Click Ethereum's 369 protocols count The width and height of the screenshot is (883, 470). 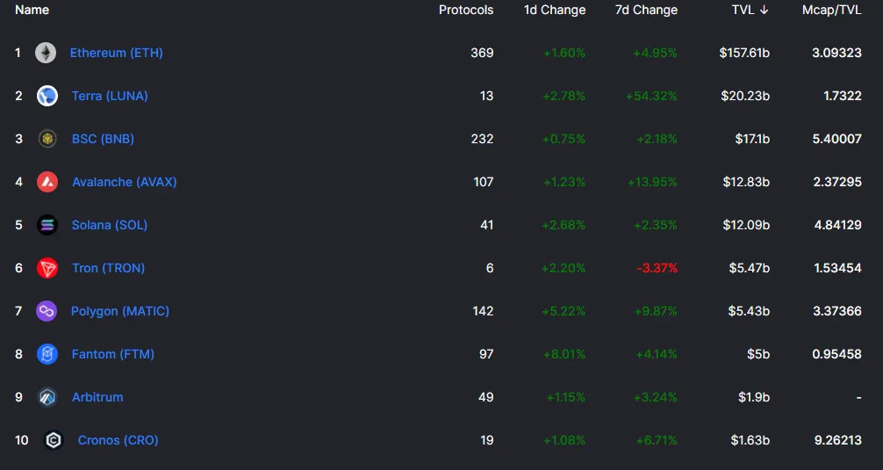[482, 53]
